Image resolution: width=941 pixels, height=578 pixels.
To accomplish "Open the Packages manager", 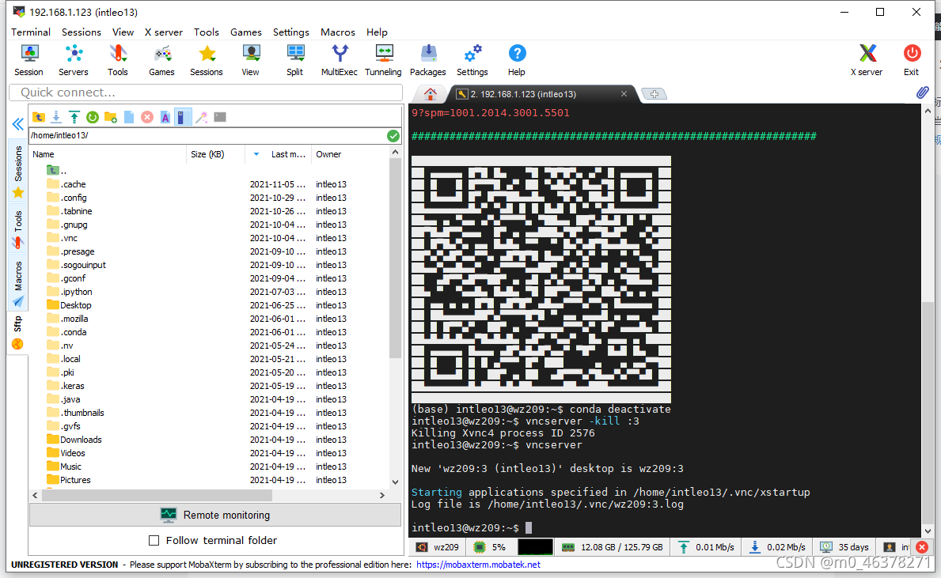I will pos(427,59).
